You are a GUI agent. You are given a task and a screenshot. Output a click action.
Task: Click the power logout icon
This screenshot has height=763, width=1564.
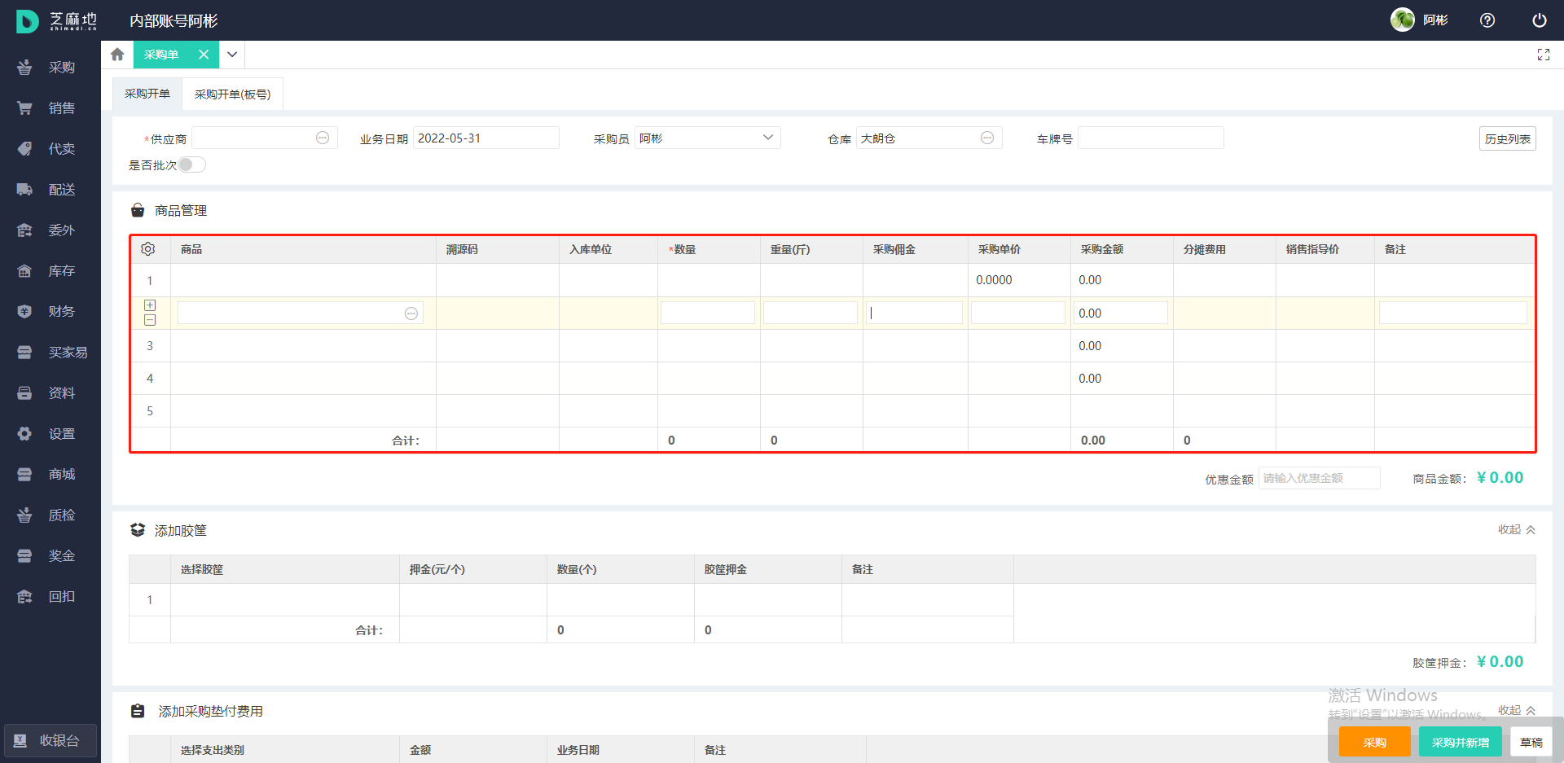1540,20
